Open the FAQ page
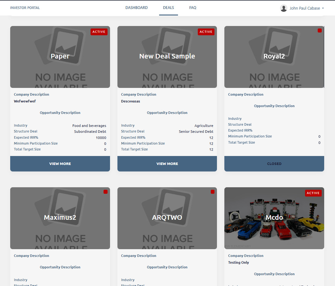This screenshot has width=335, height=286. (x=193, y=8)
